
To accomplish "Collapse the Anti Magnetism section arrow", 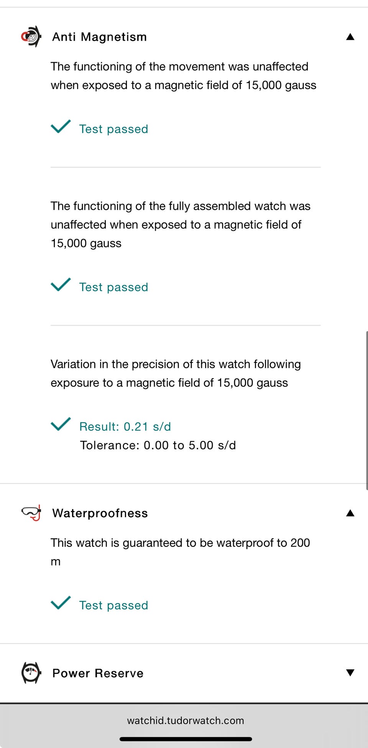I will [350, 37].
